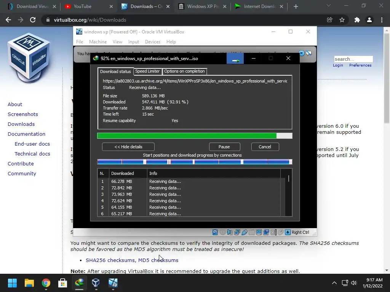Click the Downloaded column header

pos(128,173)
